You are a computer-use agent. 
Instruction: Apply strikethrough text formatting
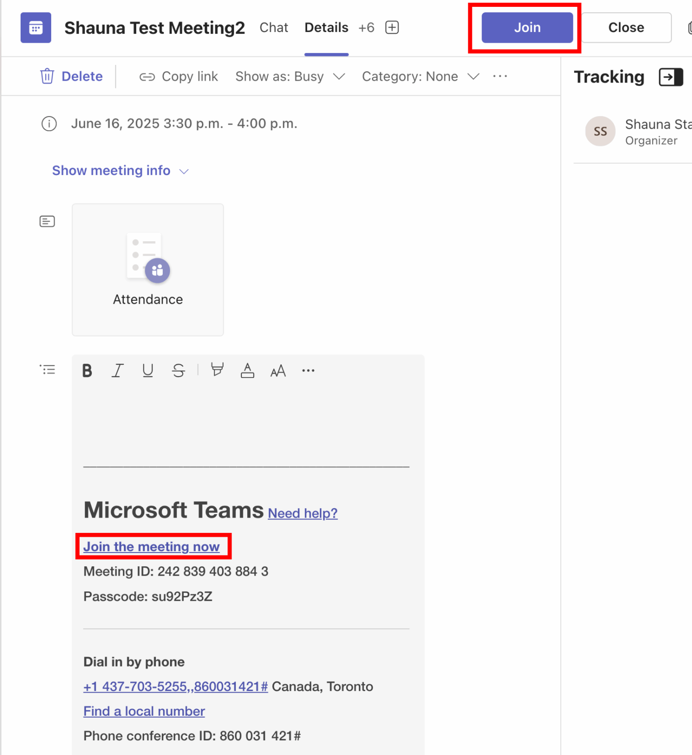(x=178, y=371)
